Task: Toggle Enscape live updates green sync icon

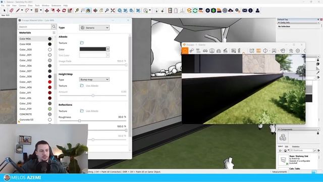Action: click(195, 10)
